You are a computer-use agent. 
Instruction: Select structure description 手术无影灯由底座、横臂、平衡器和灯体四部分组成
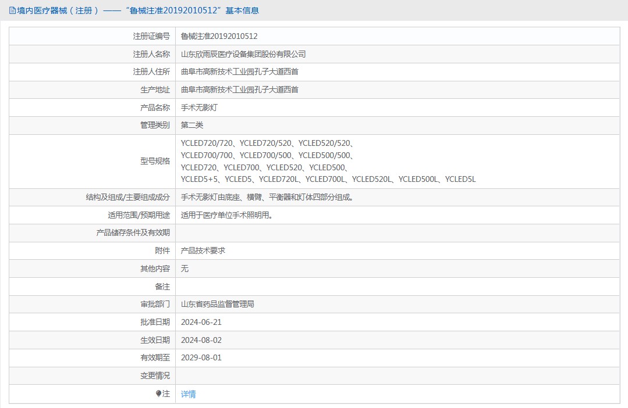(x=267, y=197)
